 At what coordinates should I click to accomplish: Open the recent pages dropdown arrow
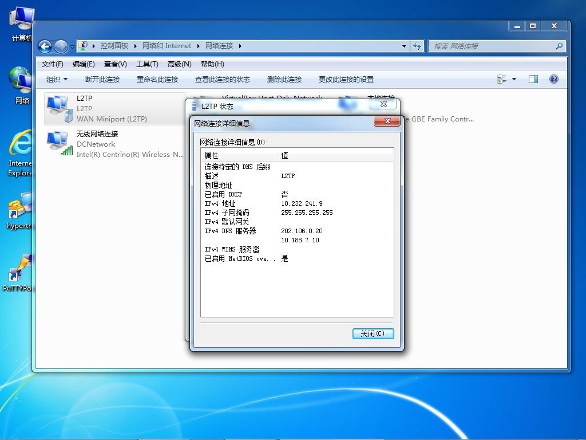pos(73,47)
